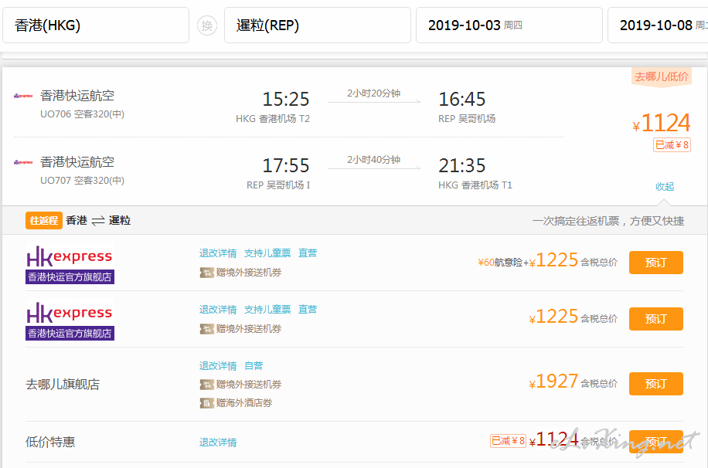Click the round-trip arrows icon between 香港 and 暹粒
Screen dimensions: 708x468
coord(98,221)
